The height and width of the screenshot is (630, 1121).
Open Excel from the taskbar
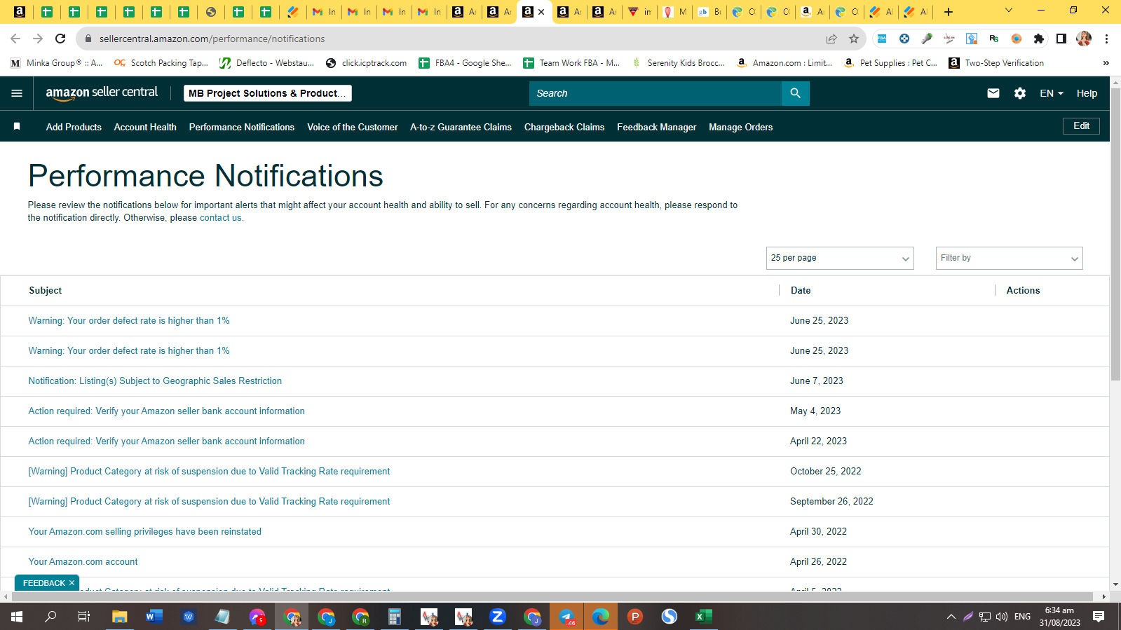[703, 617]
